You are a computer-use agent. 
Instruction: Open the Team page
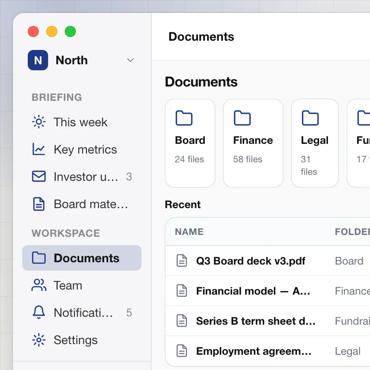tap(82, 285)
